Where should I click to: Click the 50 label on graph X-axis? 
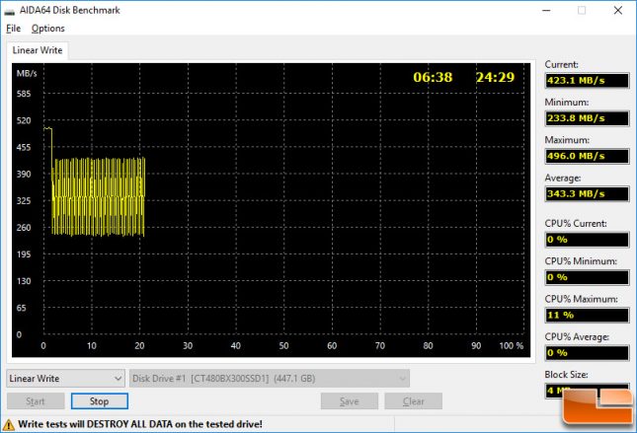click(x=283, y=346)
